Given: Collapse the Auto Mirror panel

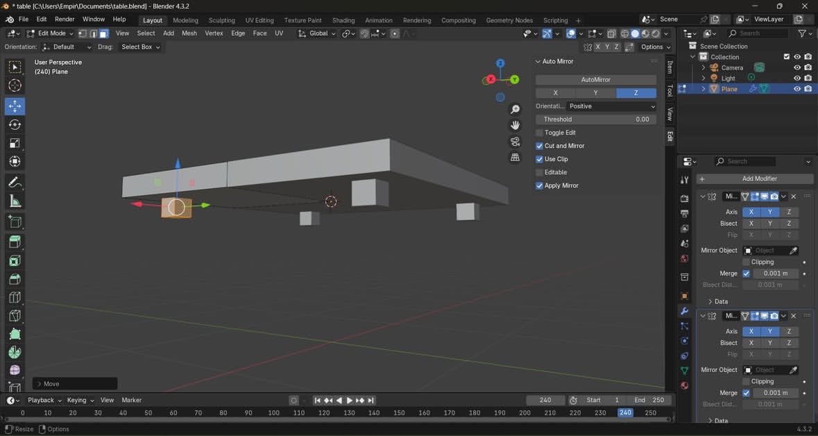Looking at the screenshot, I should tap(538, 62).
